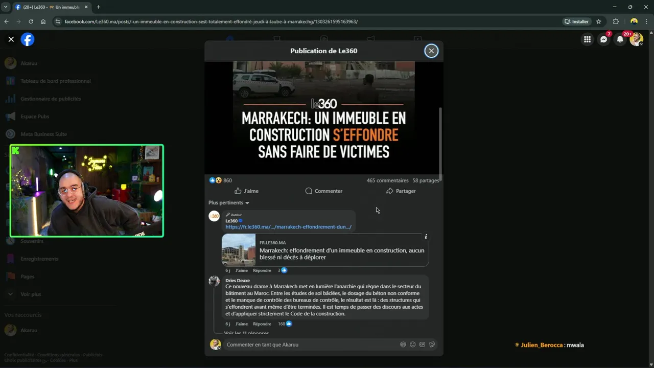Click J'aime under Dries Deuxe's comment
This screenshot has height=368, width=654.
coord(241,324)
